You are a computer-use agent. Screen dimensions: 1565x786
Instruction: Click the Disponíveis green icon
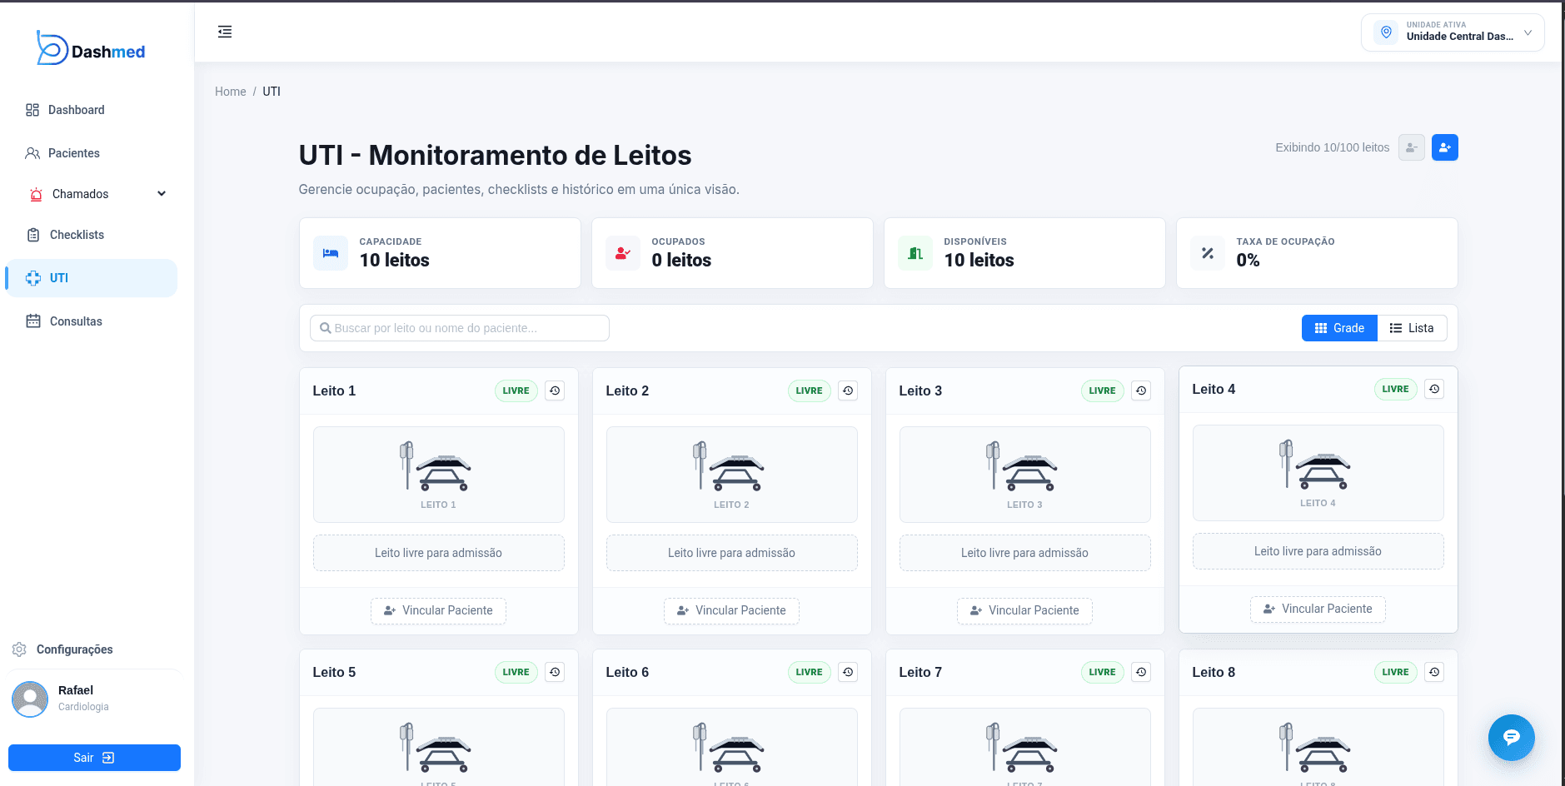pos(915,253)
